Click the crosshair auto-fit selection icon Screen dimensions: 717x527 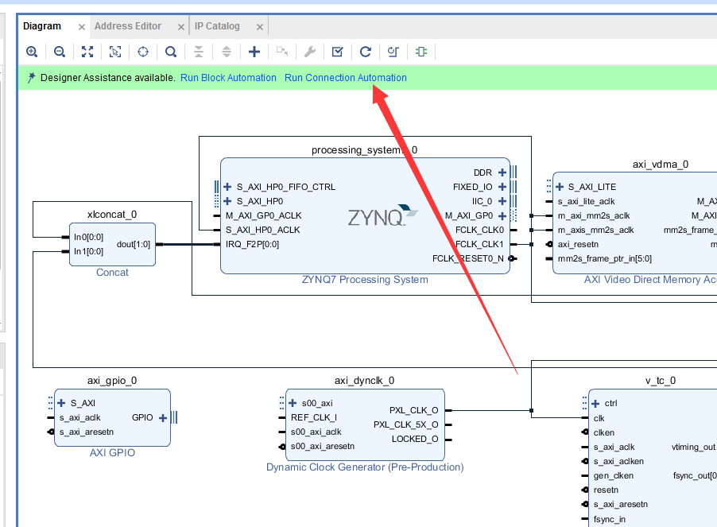tap(143, 52)
